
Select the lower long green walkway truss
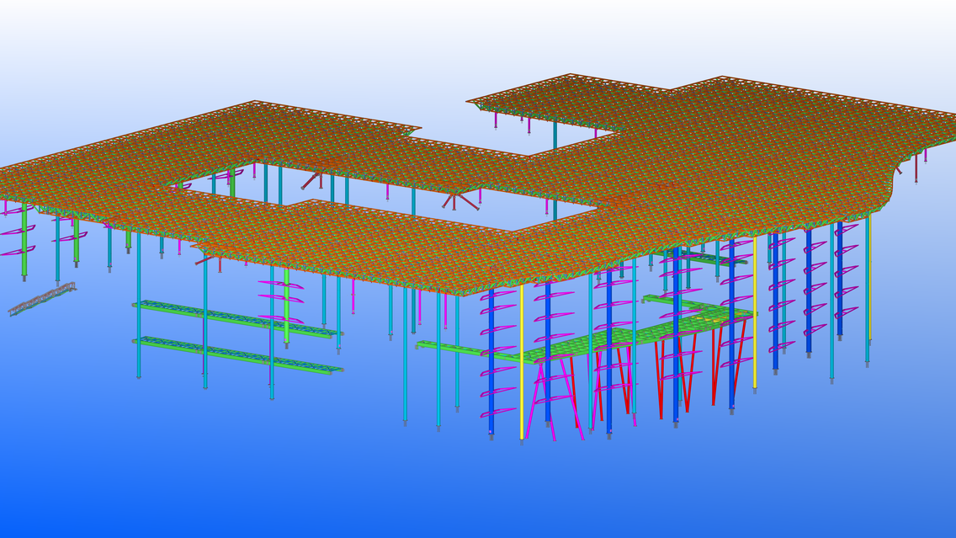238,354
